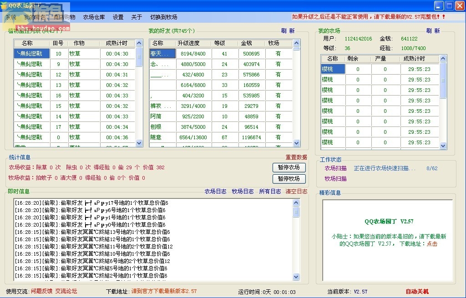This screenshot has height=298, width=466.
Task: Click friends list scroll-down arrow
Action: [x=296, y=143]
